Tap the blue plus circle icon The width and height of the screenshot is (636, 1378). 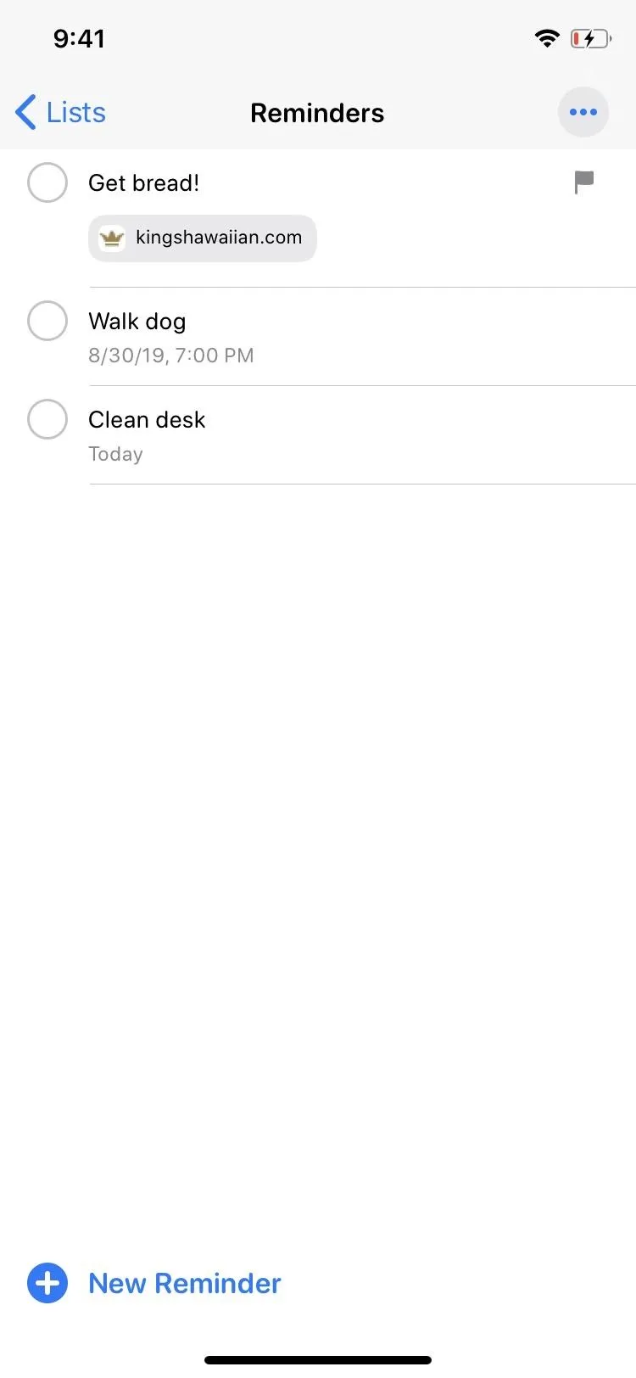pos(47,1283)
